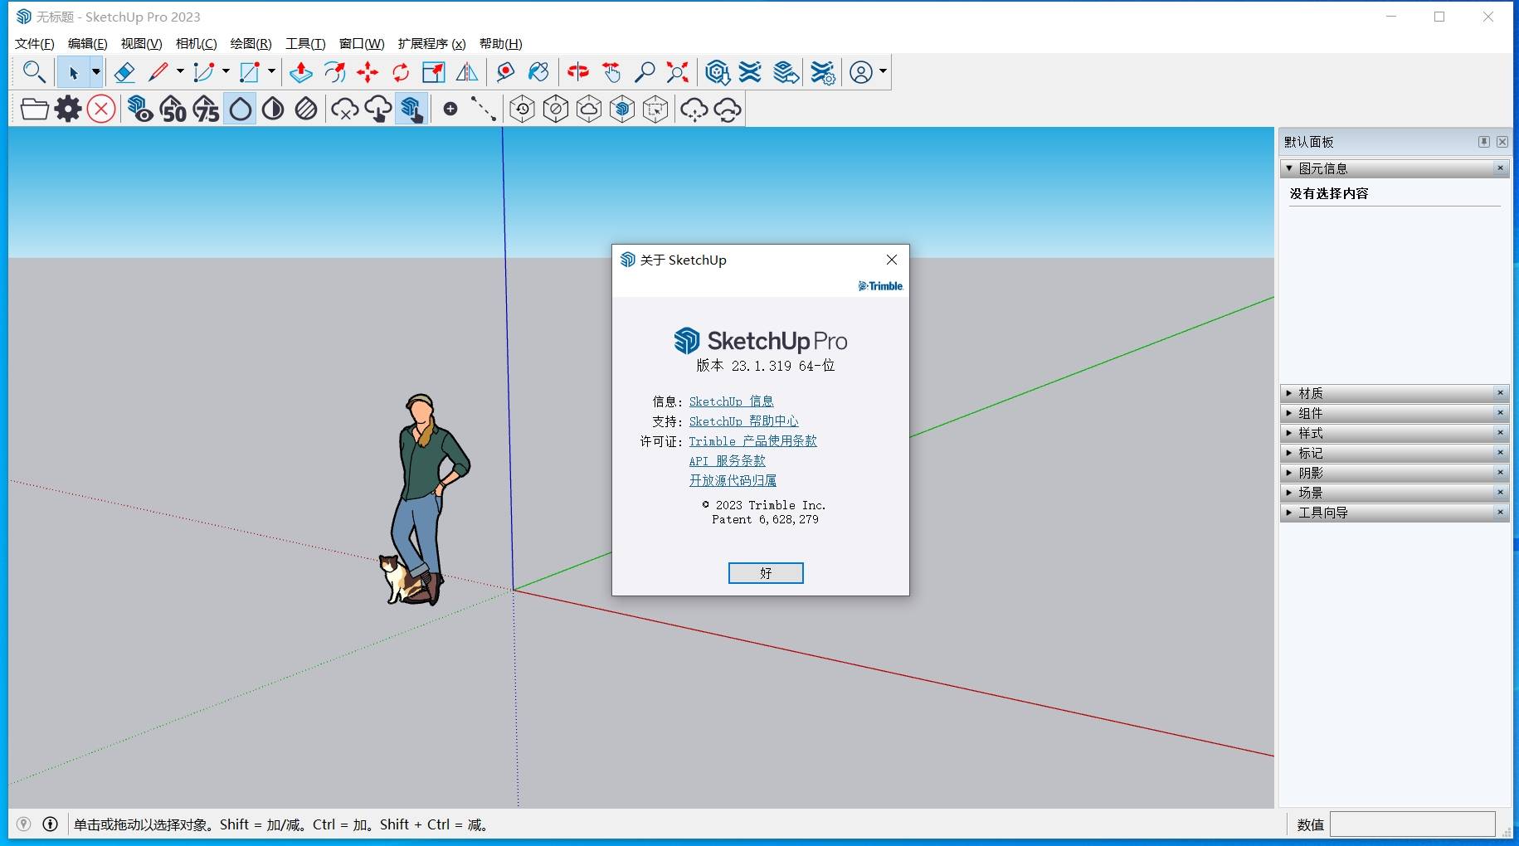Screen dimensions: 1519x846
Task: Pick the Tape Measure tool
Action: point(504,73)
